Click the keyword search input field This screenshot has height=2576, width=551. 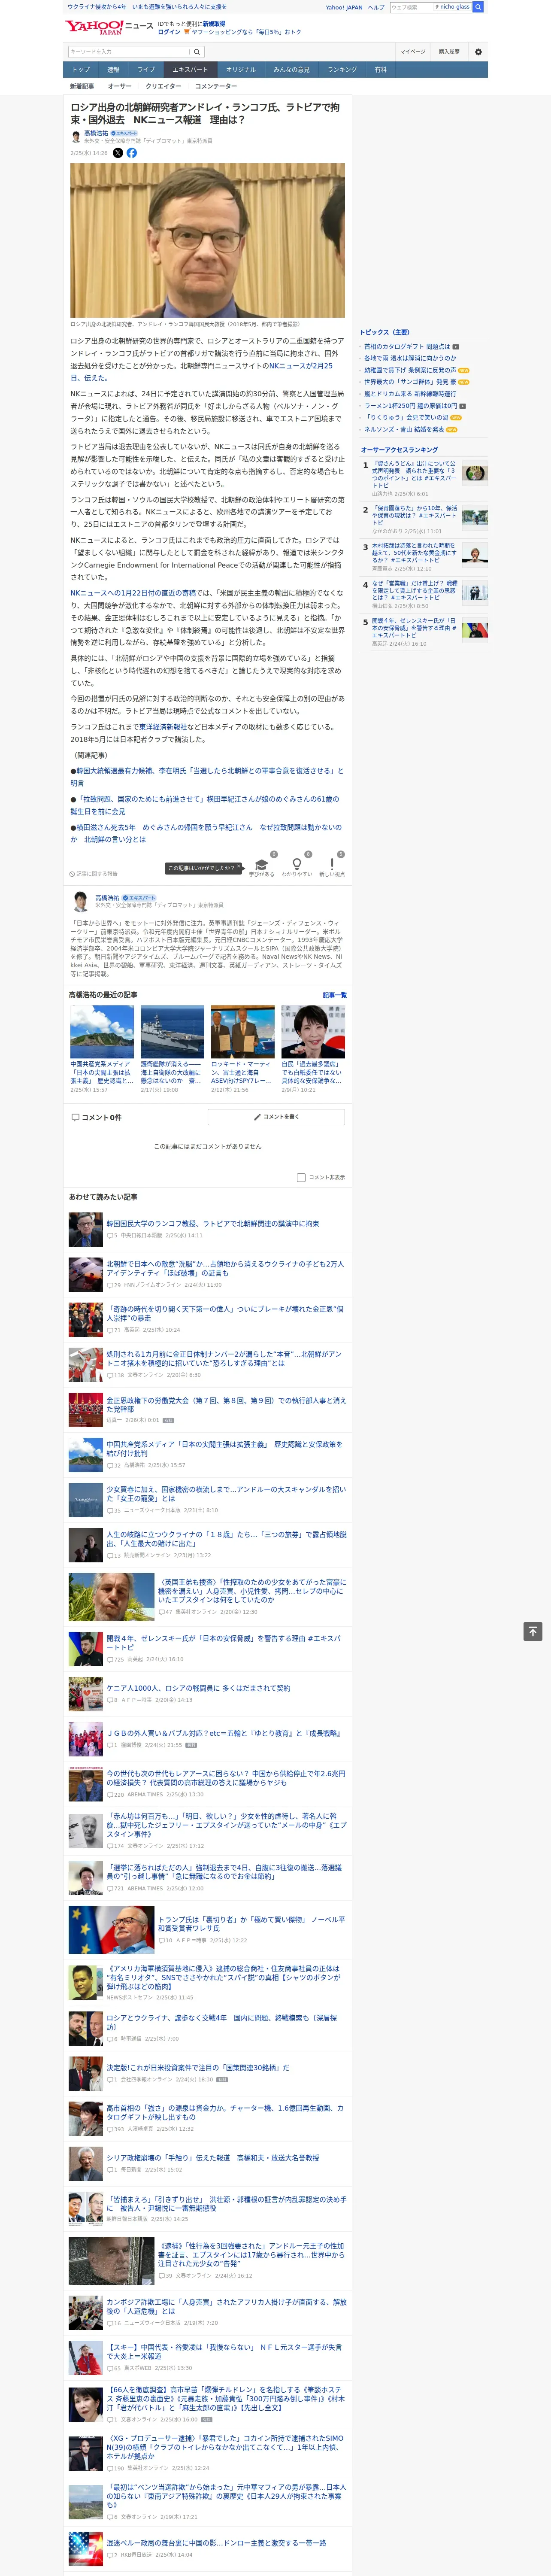[x=129, y=52]
